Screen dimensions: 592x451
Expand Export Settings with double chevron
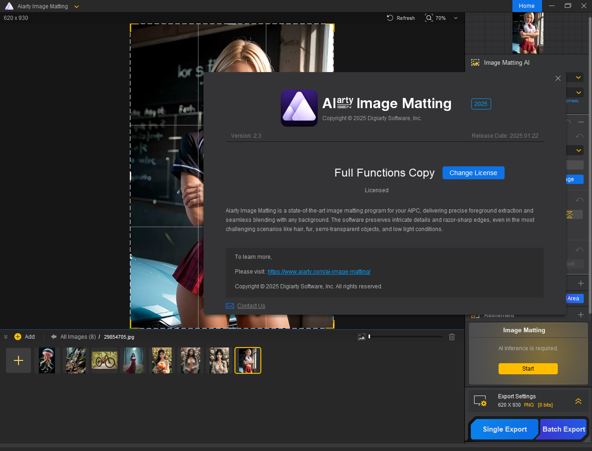[578, 401]
